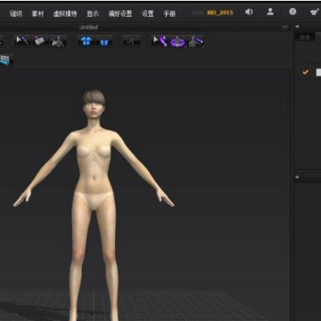Screen dimensions: 321x321
Task: Open the 偏好设置 menu
Action: click(x=120, y=13)
